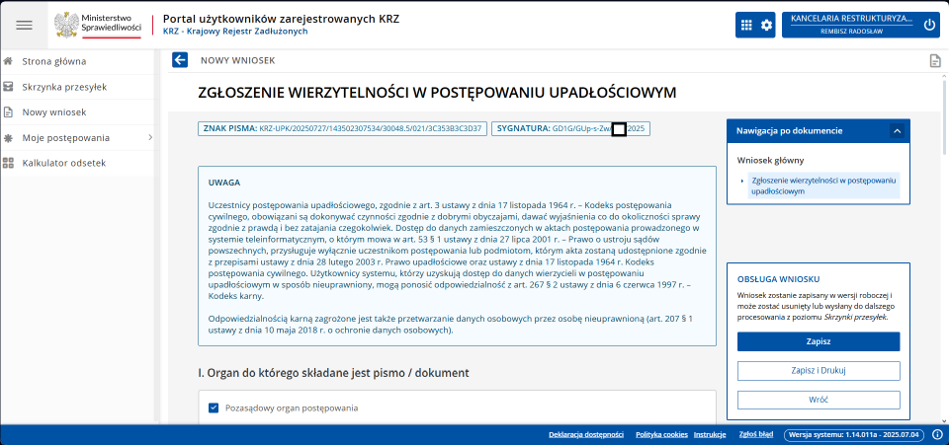This screenshot has height=445, width=949.
Task: Click the Zgłoś błąd link
Action: tap(756, 433)
